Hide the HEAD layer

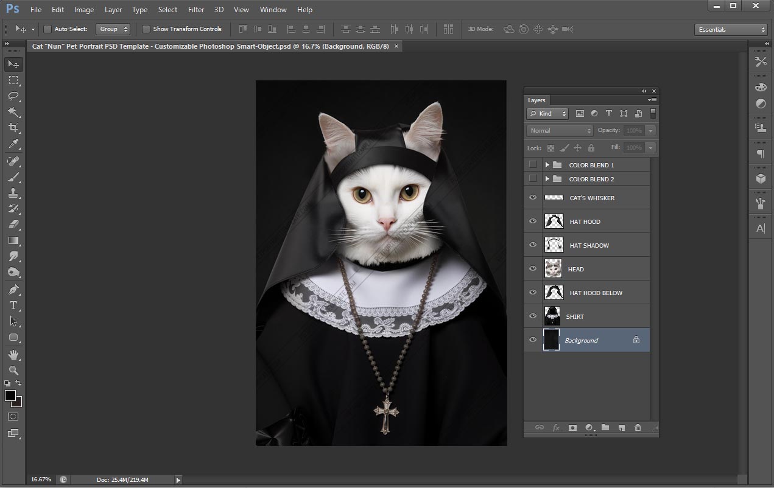coord(533,269)
